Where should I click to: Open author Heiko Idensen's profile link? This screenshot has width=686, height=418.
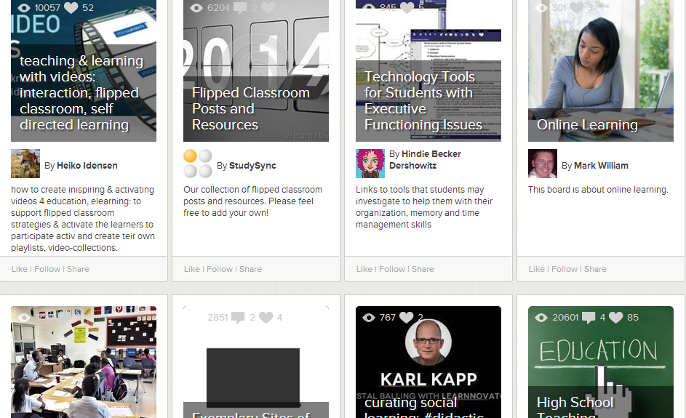pos(87,166)
